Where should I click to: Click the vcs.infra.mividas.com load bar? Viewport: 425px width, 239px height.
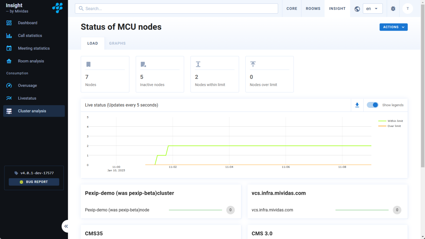click(362, 210)
